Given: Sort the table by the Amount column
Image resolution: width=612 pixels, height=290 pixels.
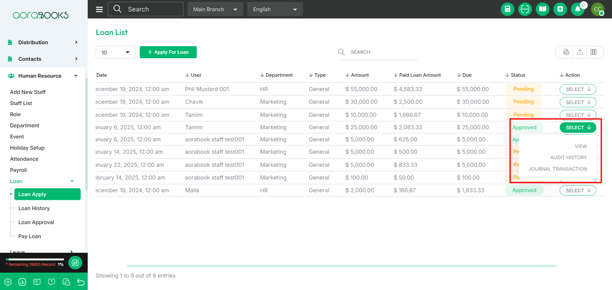Looking at the screenshot, I should click(357, 75).
